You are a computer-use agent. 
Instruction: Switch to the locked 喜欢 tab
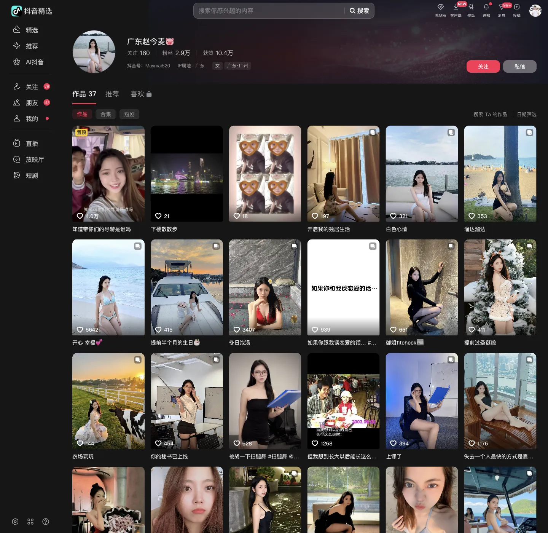[141, 94]
